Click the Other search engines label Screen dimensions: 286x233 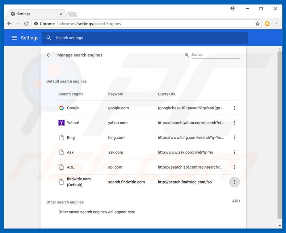65,202
